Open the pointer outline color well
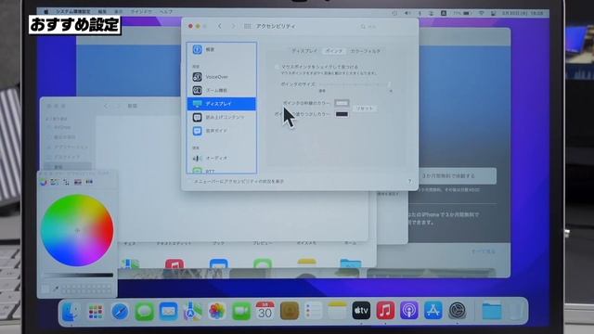594x334 pixels. click(x=342, y=103)
